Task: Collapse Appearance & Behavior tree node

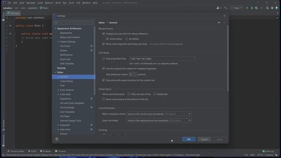Action: 55,29
